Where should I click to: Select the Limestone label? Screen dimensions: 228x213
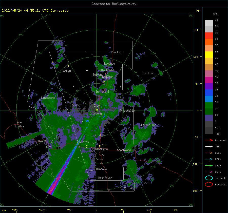(x=48, y=98)
